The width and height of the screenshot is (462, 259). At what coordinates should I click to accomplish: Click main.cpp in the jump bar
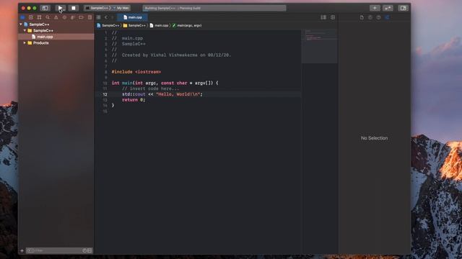[x=159, y=26]
